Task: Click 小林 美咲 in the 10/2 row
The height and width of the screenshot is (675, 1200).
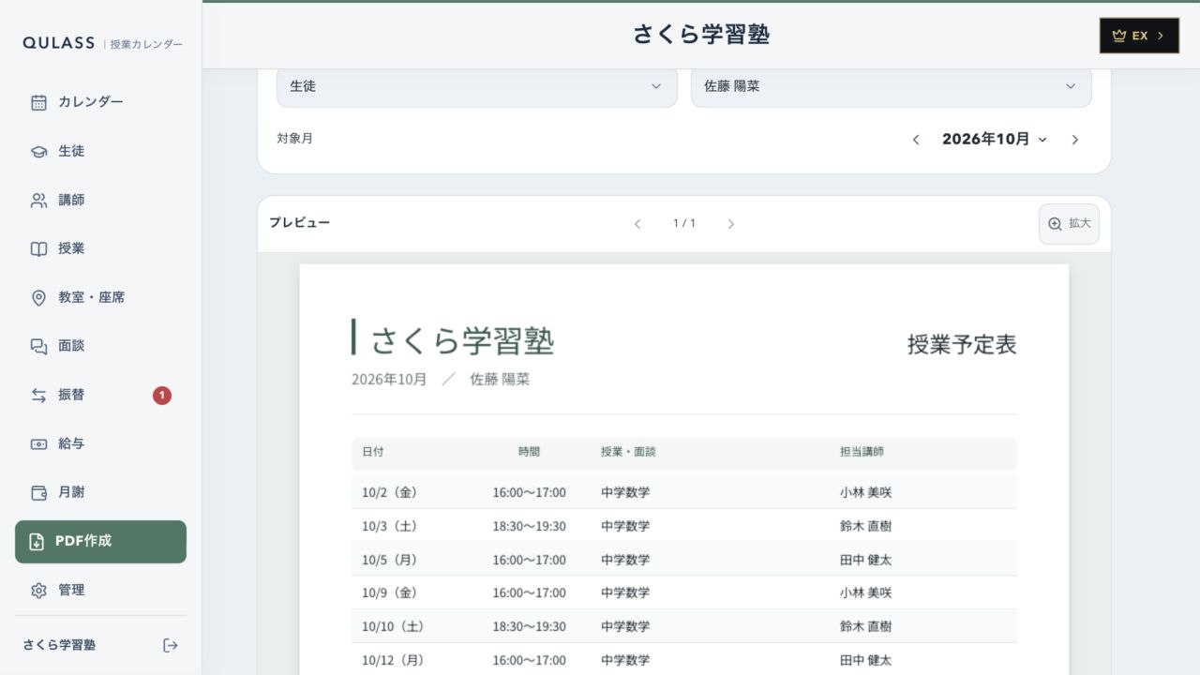Action: click(865, 492)
